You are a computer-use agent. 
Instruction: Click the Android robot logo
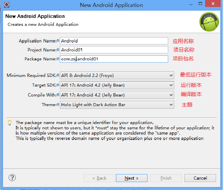point(209,22)
